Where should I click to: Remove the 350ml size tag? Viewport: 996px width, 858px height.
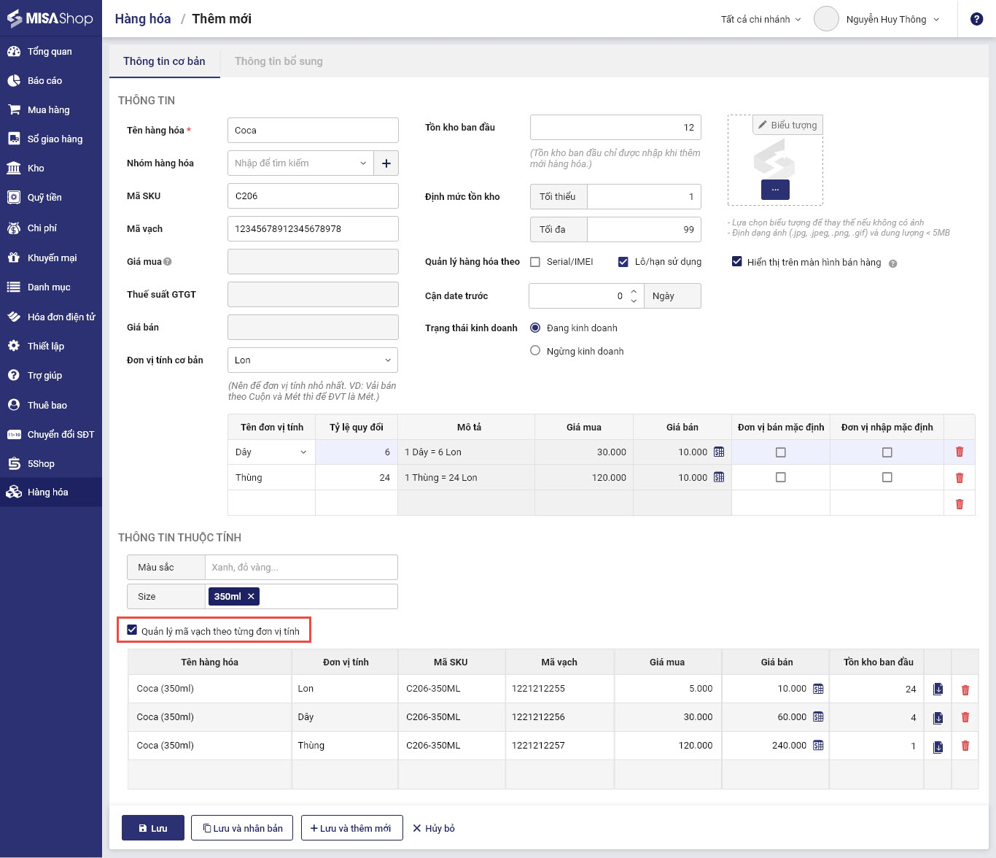(251, 596)
